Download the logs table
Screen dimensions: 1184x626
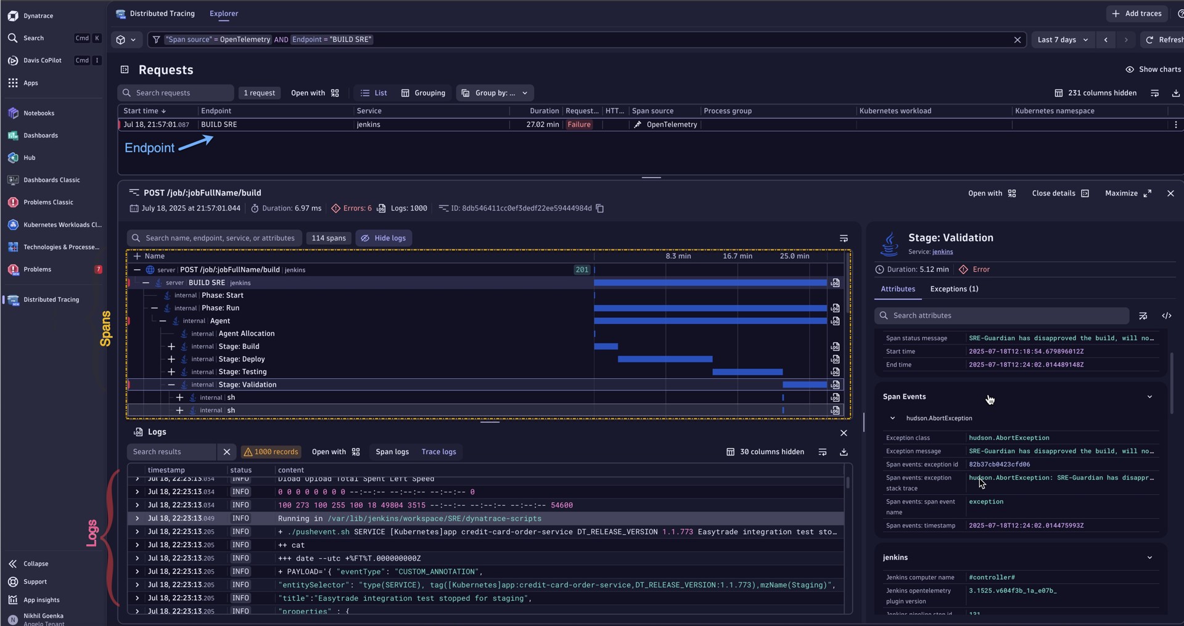click(x=843, y=452)
